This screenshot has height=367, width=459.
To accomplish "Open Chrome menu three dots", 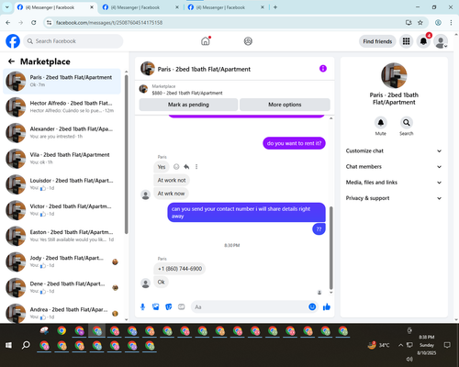I will point(451,23).
